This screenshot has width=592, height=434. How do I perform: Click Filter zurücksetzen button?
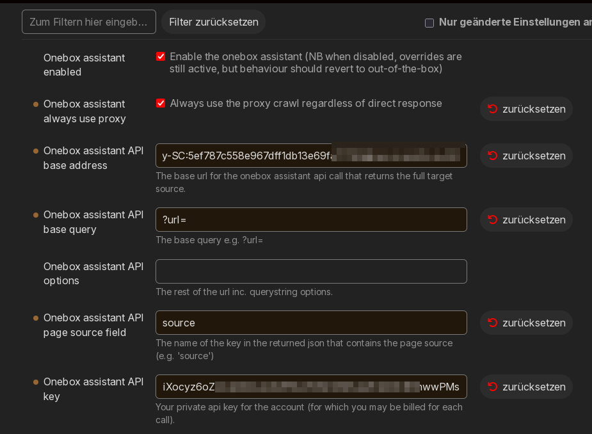[213, 22]
